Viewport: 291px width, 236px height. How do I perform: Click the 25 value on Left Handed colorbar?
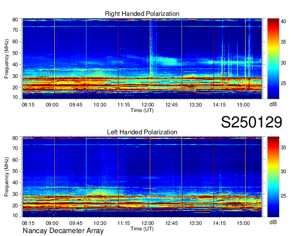[x=283, y=196]
